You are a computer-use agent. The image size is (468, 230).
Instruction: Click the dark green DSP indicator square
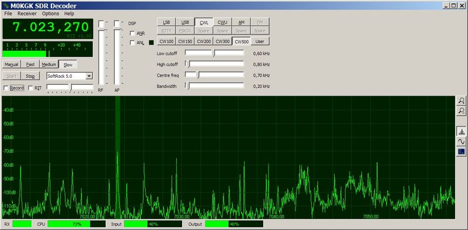point(151,43)
